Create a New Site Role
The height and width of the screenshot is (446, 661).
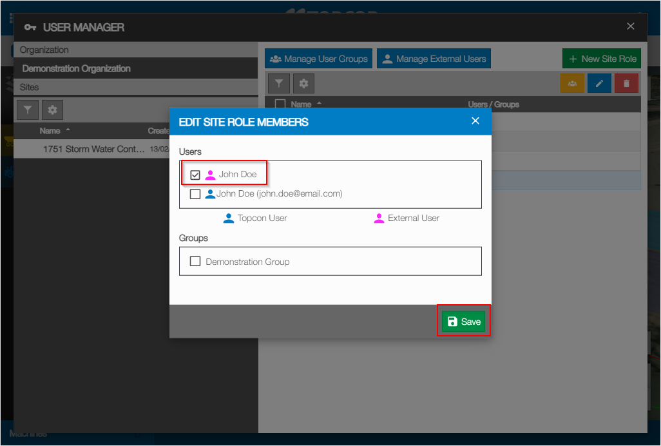tap(602, 59)
